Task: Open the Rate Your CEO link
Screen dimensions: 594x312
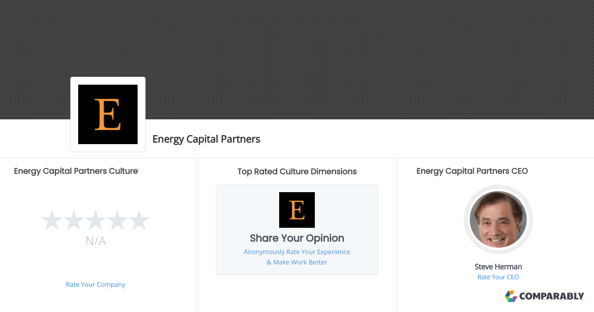Action: (498, 277)
